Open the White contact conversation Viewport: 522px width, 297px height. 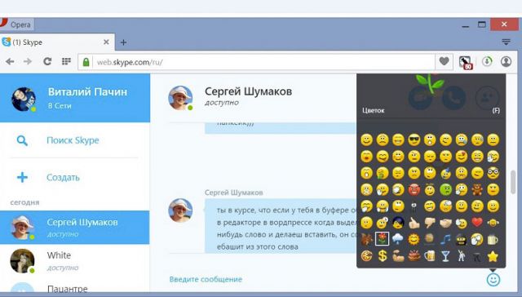(75, 261)
